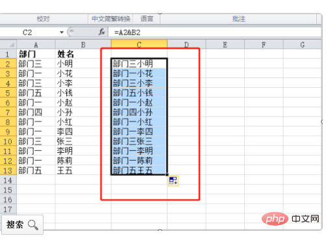This screenshot has height=240, width=326.
Task: Click cell A5 with 部门五
Action: click(36, 93)
